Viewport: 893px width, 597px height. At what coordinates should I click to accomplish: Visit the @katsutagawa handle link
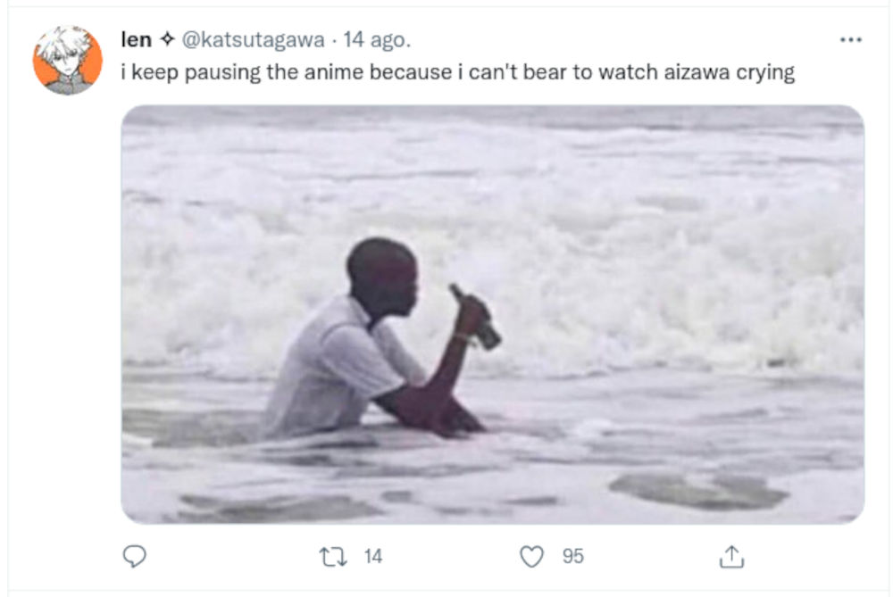[253, 40]
